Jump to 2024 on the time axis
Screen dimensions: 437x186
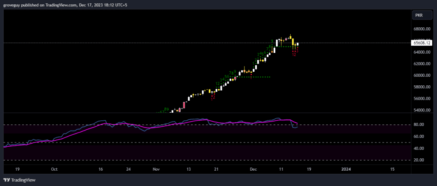(x=346, y=169)
